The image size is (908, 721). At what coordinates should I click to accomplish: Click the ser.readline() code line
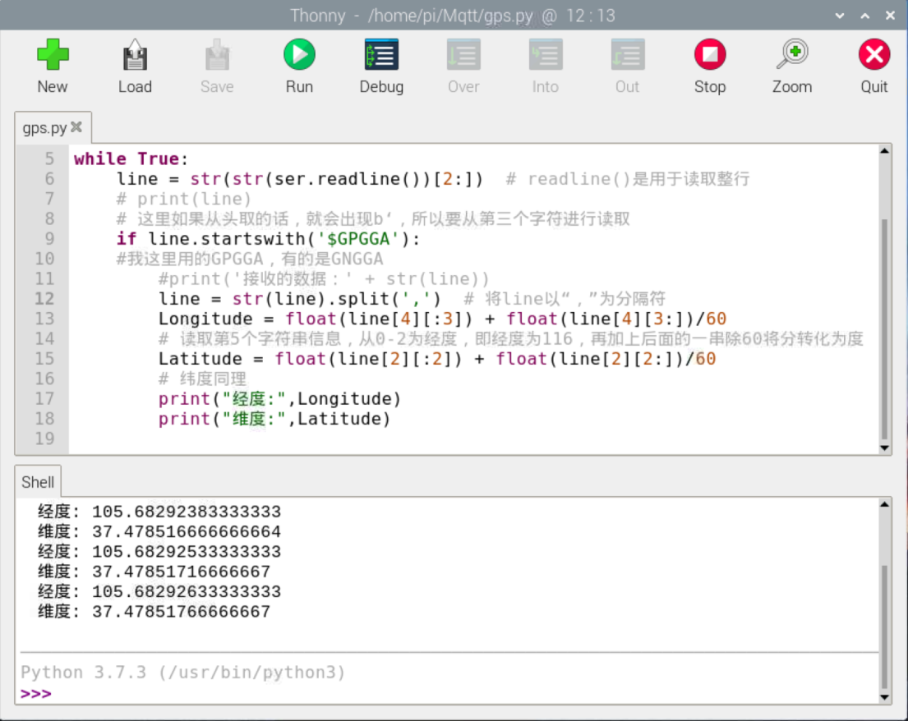[300, 179]
